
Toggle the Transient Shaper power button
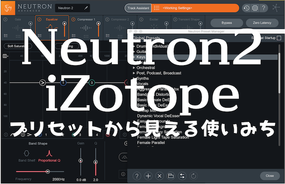[x=175, y=19]
